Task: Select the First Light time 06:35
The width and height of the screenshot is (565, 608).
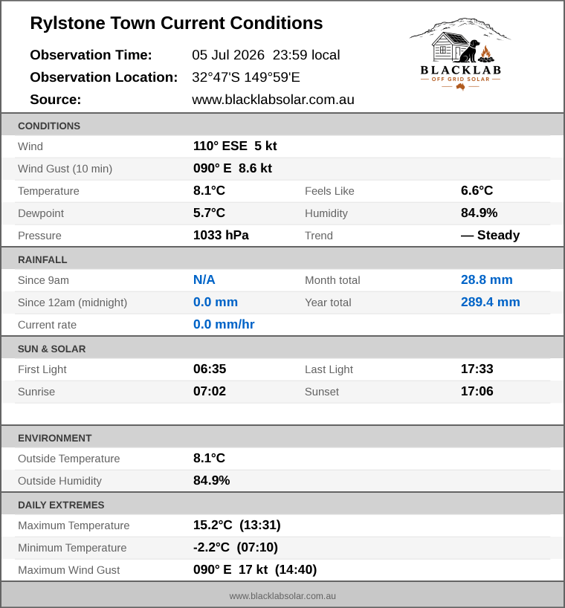Action: pos(210,369)
